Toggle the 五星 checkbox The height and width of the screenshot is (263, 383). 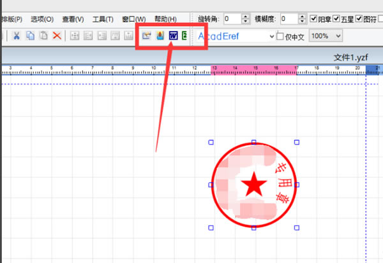336,19
